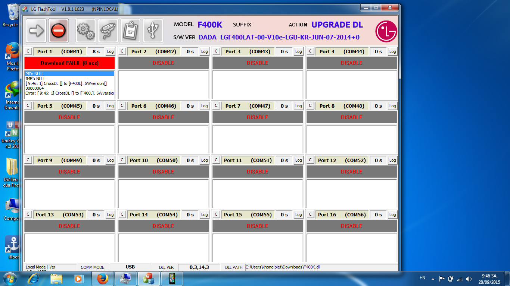Select the PID: NULL log line
Screen dimensions: 510x286
coord(69,74)
